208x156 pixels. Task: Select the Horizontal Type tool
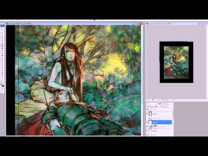pyautogui.click(x=2, y=65)
